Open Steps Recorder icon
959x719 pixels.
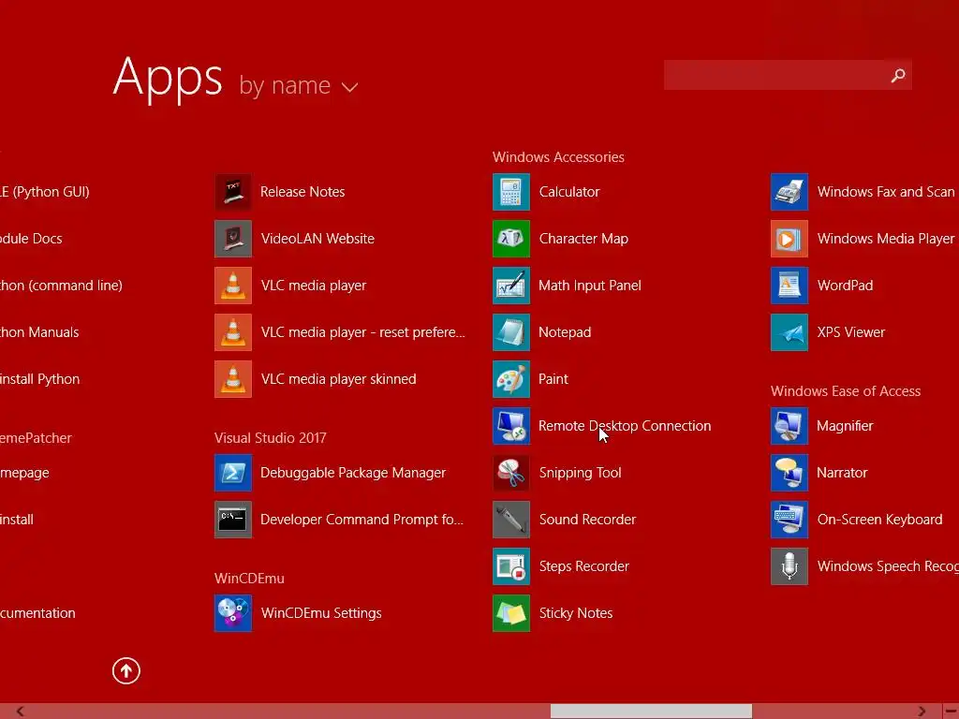click(511, 566)
